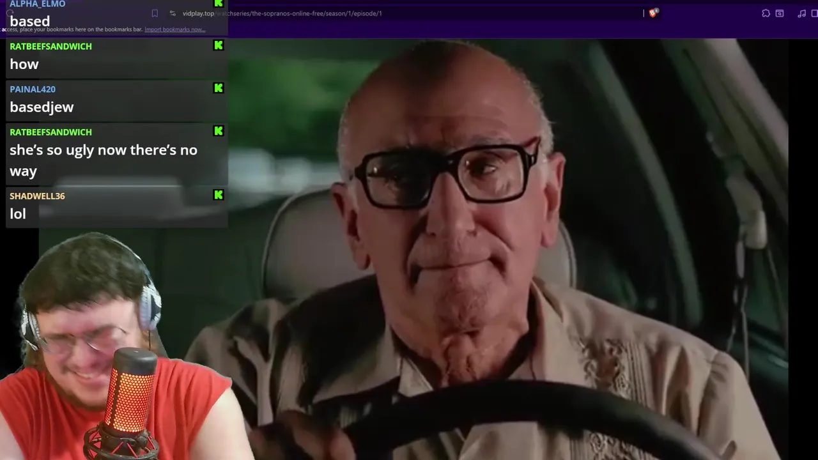Click the green K badge beside SHADWELL36
Image resolution: width=818 pixels, height=460 pixels.
219,195
